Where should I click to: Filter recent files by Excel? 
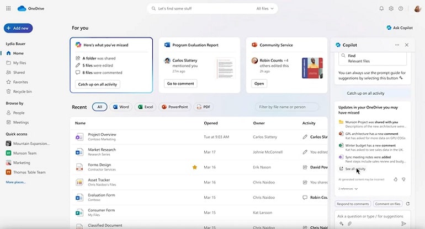[146, 107]
